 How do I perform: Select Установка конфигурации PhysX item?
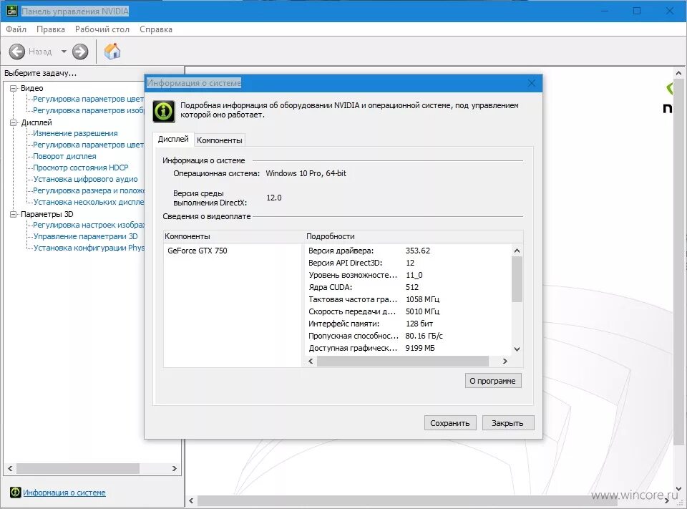89,248
